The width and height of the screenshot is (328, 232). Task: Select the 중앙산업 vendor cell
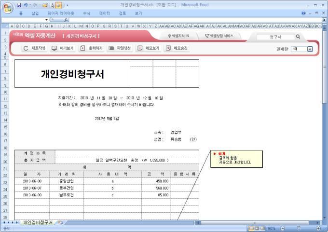click(x=67, y=181)
